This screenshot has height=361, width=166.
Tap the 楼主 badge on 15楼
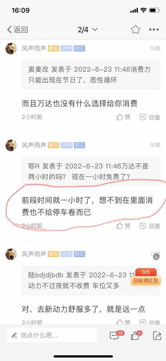pos(53,48)
